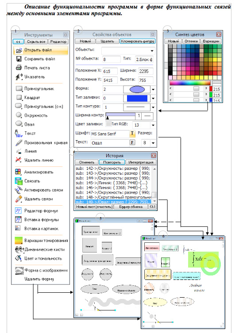
Task: Click the red channel slider thumb
Action: point(196,88)
